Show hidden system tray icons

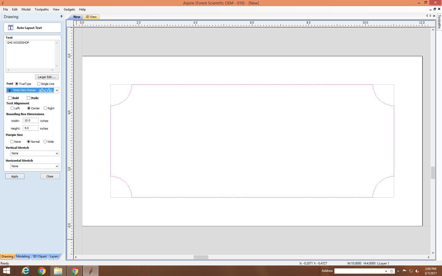point(398,271)
